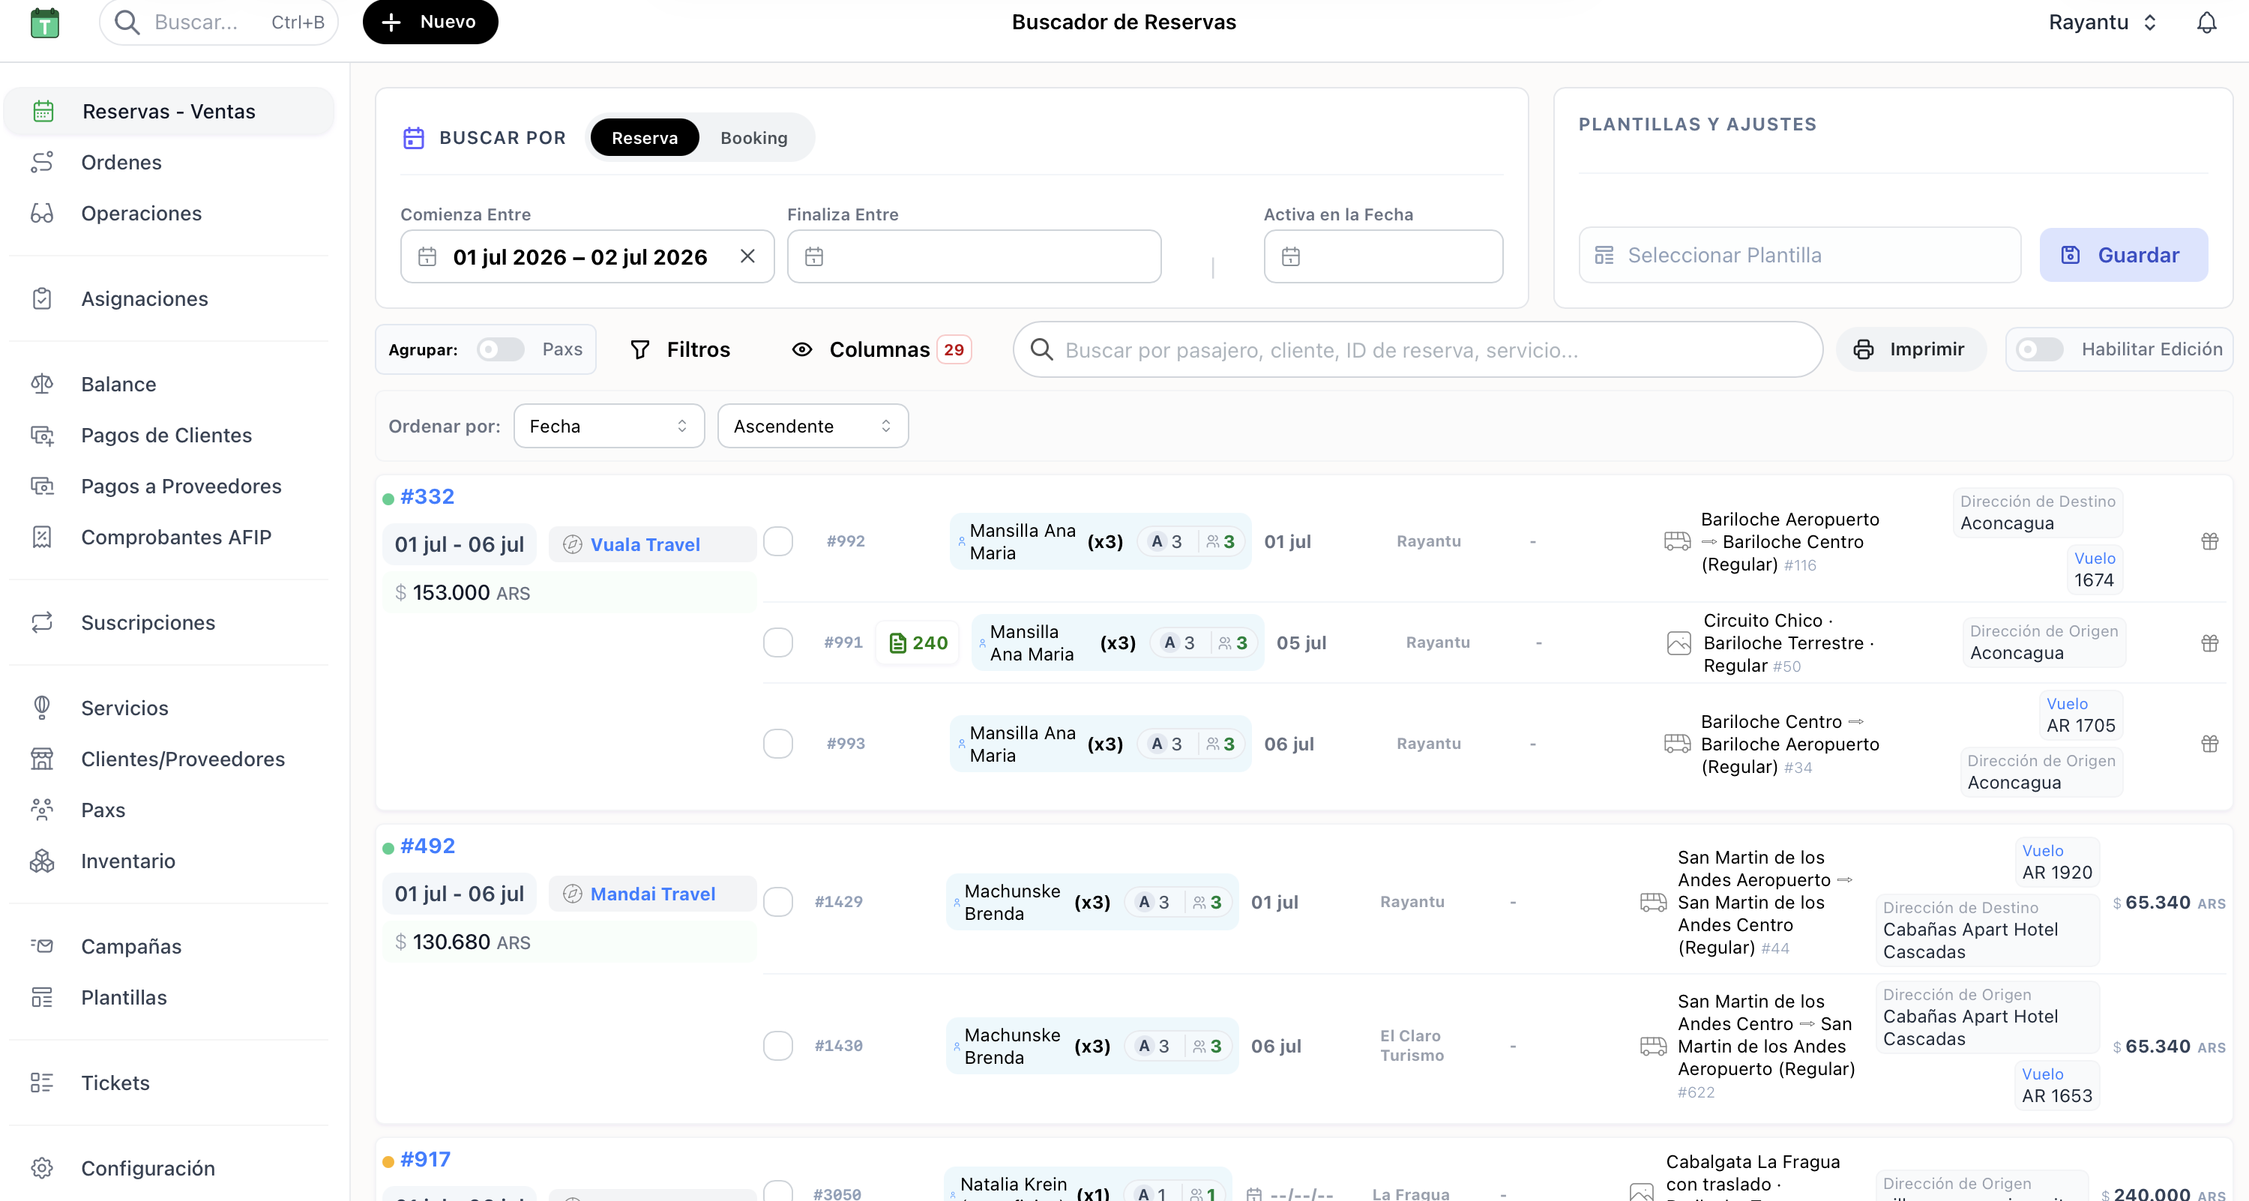Click the Suscripciones repeat icon
Screen dimensions: 2249x1201
pyautogui.click(x=42, y=622)
